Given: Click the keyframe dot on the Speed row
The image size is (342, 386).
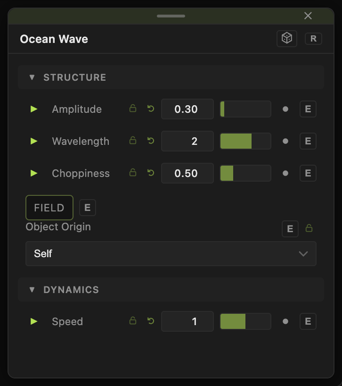Looking at the screenshot, I should click(285, 321).
